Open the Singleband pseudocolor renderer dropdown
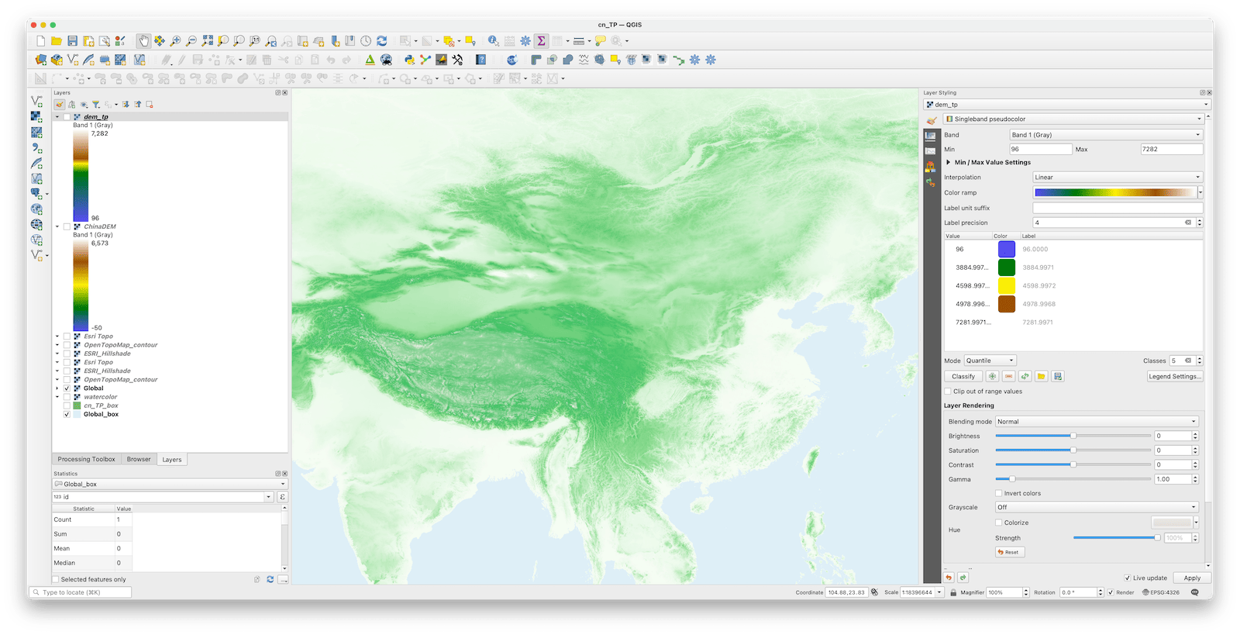The height and width of the screenshot is (635, 1240). (1073, 119)
